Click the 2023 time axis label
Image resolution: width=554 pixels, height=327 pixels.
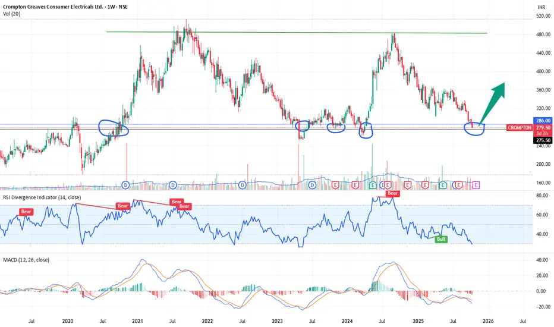pos(278,321)
